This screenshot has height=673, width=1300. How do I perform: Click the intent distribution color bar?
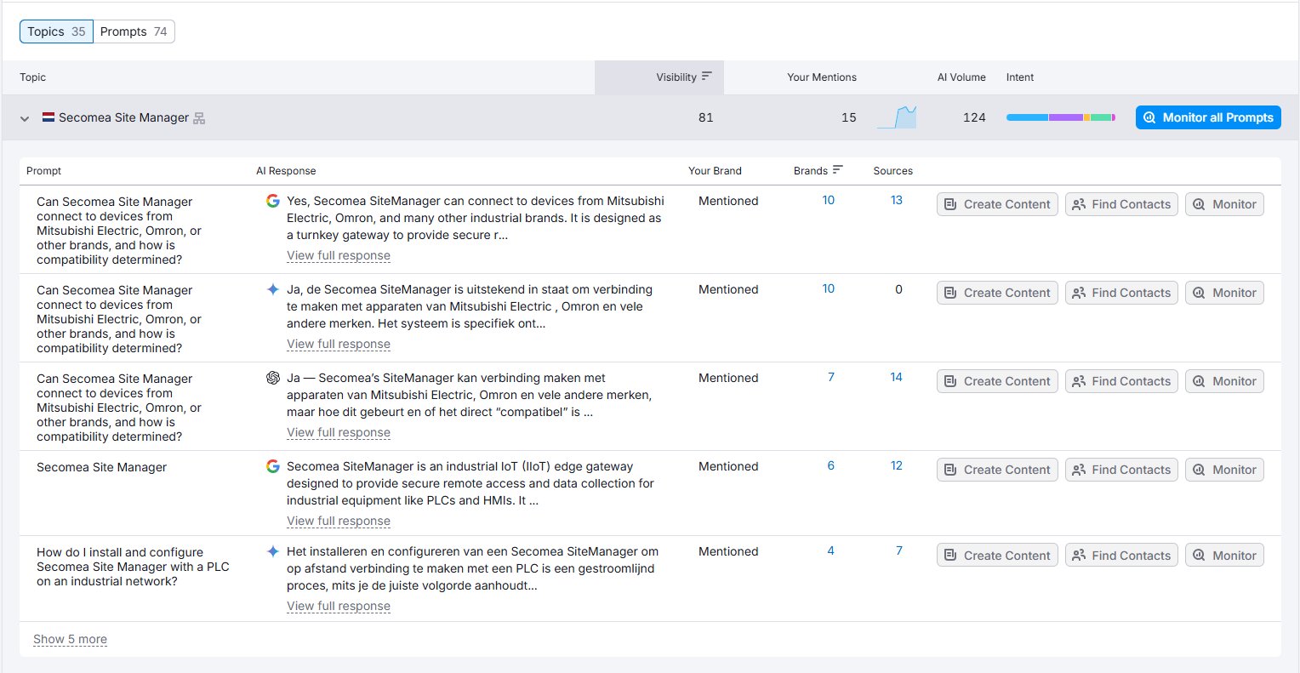(x=1060, y=117)
